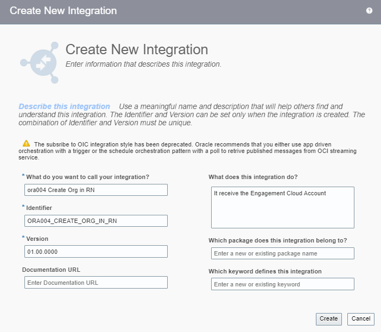Click the "What does this integration do?" label

tap(253, 177)
